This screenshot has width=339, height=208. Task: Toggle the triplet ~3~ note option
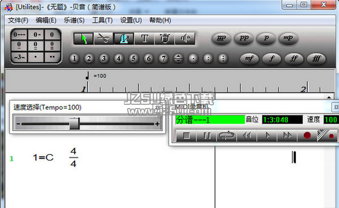(x=19, y=57)
